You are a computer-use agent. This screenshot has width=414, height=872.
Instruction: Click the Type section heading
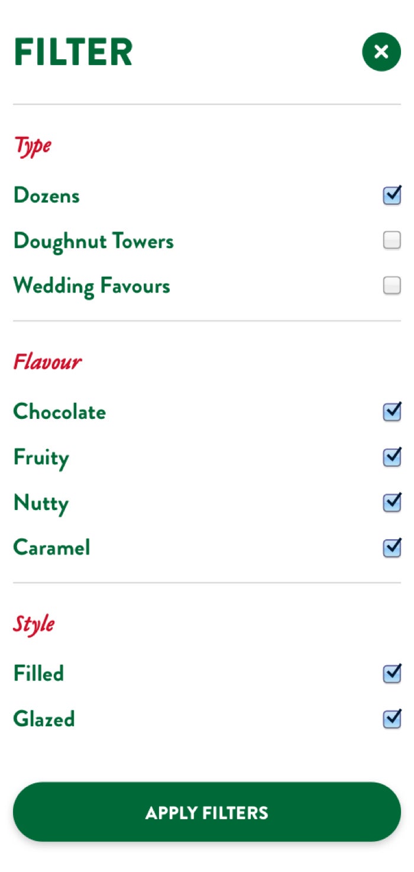pyautogui.click(x=32, y=145)
